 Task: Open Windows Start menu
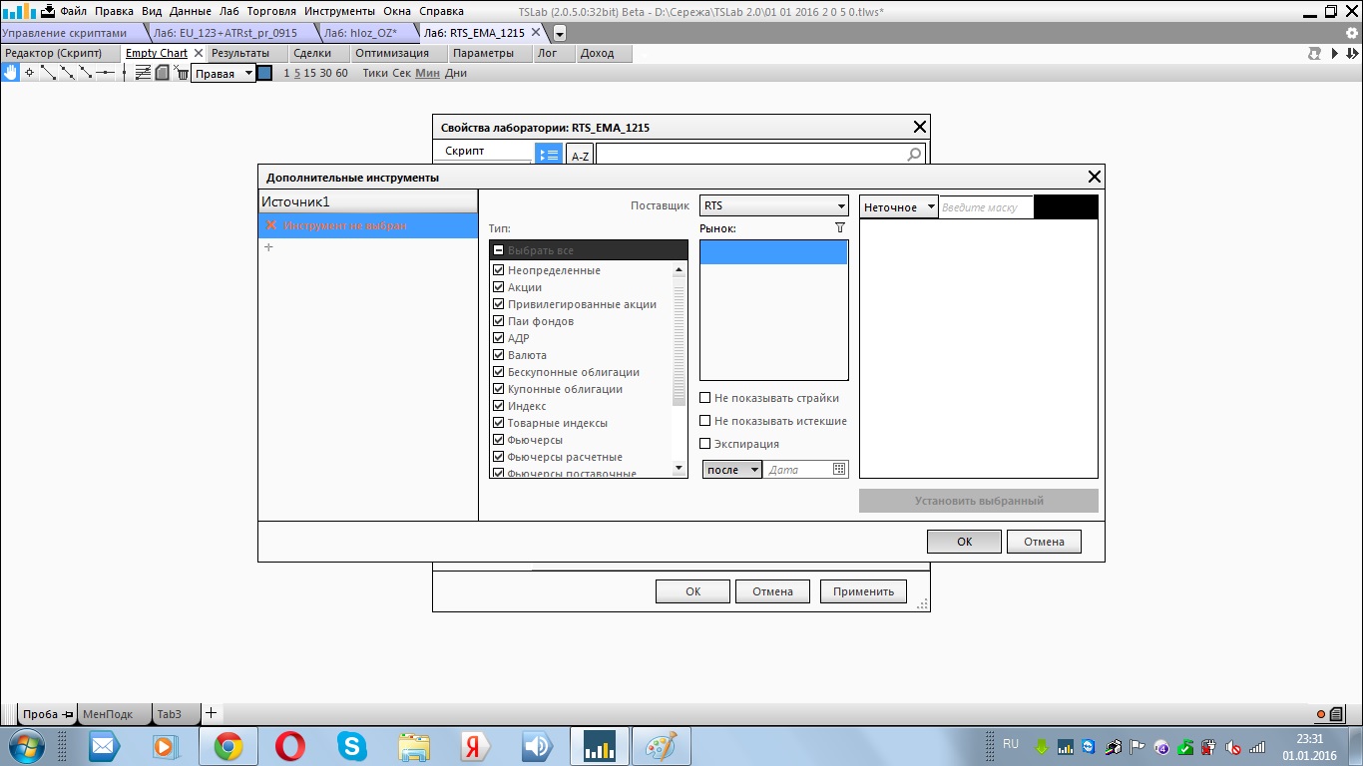pos(26,746)
